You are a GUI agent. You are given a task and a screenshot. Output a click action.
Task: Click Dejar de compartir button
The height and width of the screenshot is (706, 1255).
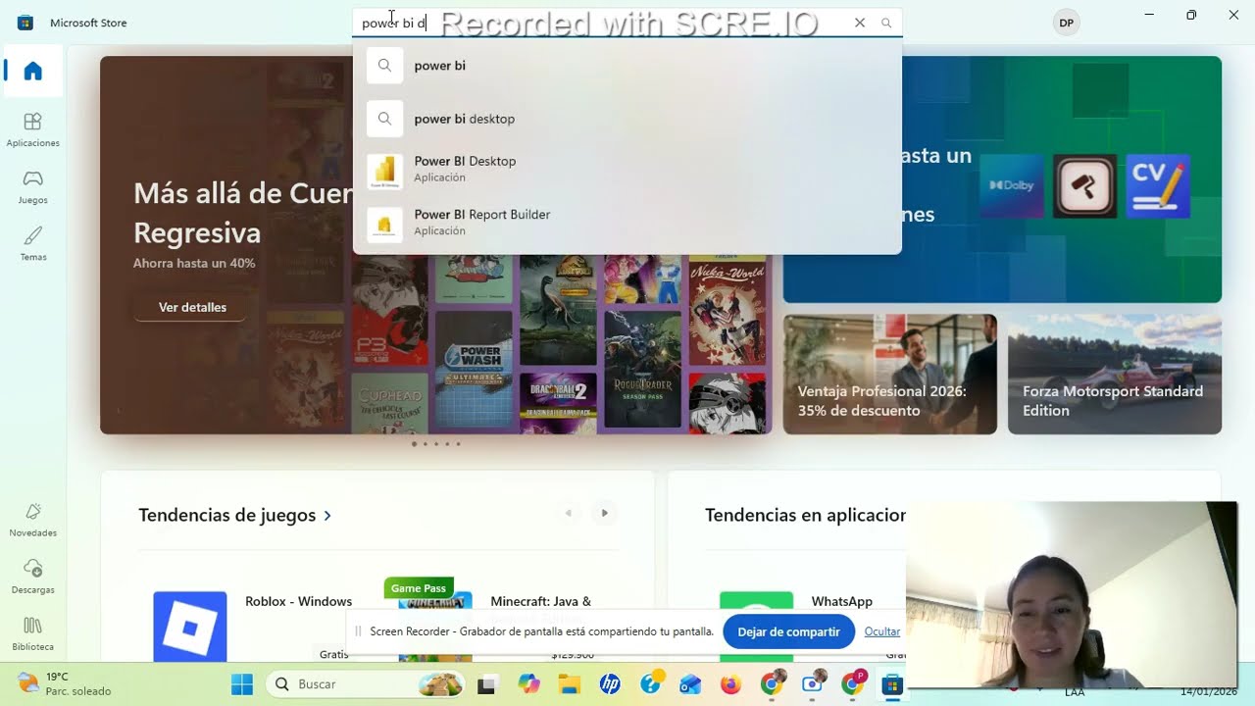tap(788, 631)
